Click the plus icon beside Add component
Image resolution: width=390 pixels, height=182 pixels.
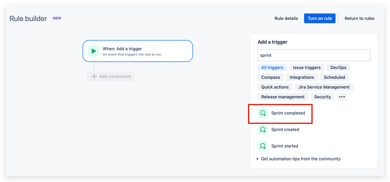(94, 77)
